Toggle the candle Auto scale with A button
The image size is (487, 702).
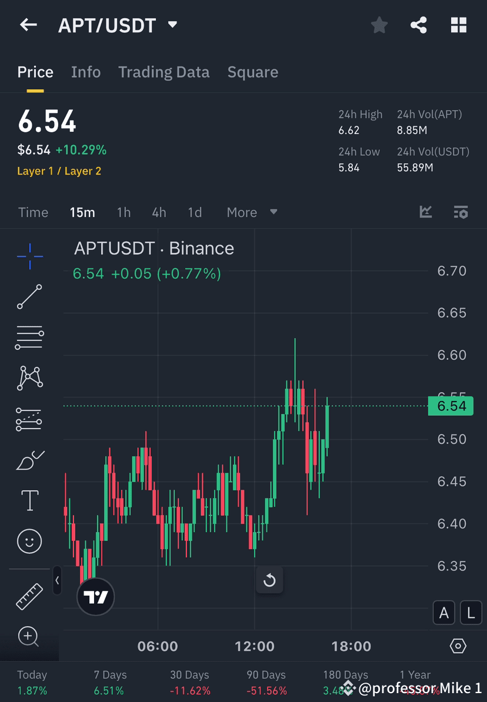pyautogui.click(x=444, y=613)
